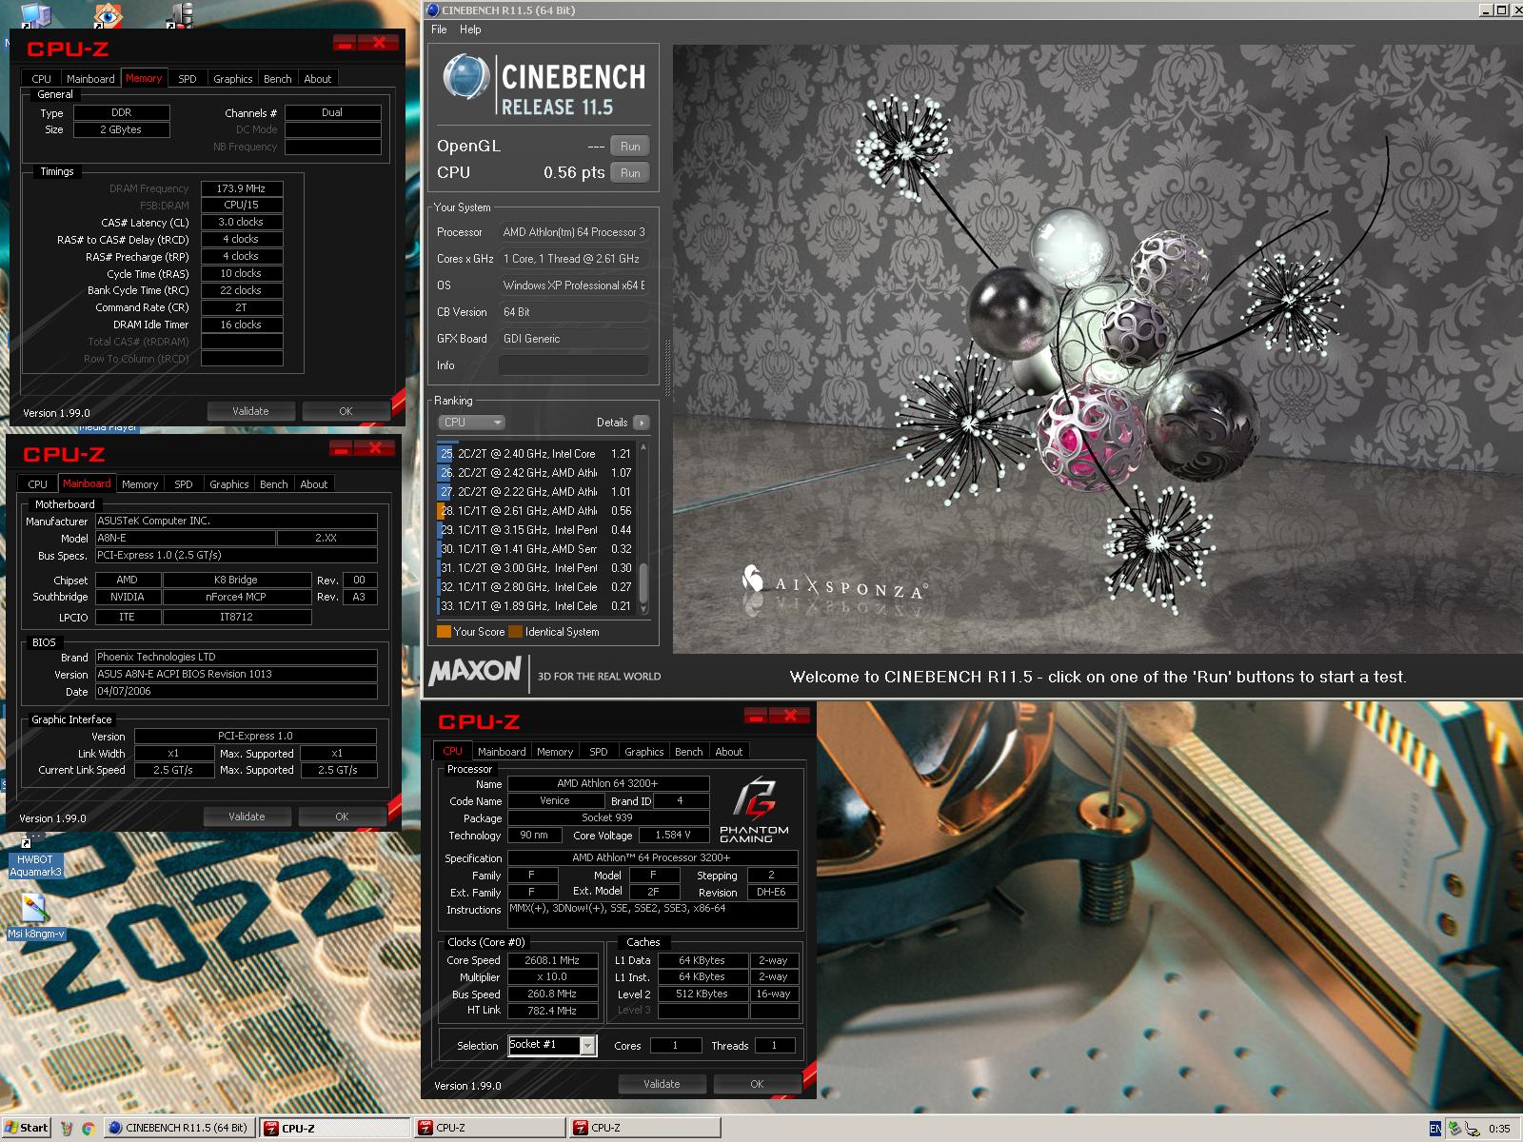Click the Start button

[x=26, y=1128]
